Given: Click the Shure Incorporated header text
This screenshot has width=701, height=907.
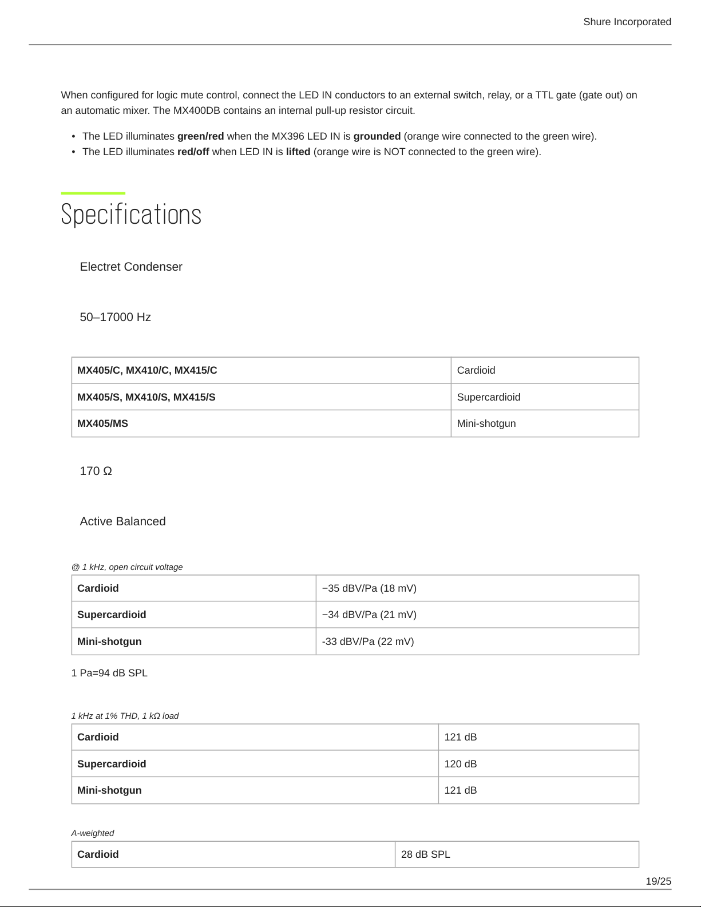Looking at the screenshot, I should pos(627,22).
